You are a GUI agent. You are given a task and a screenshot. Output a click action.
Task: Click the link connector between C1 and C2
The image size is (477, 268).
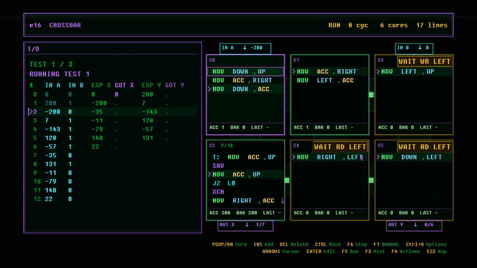(x=371, y=95)
